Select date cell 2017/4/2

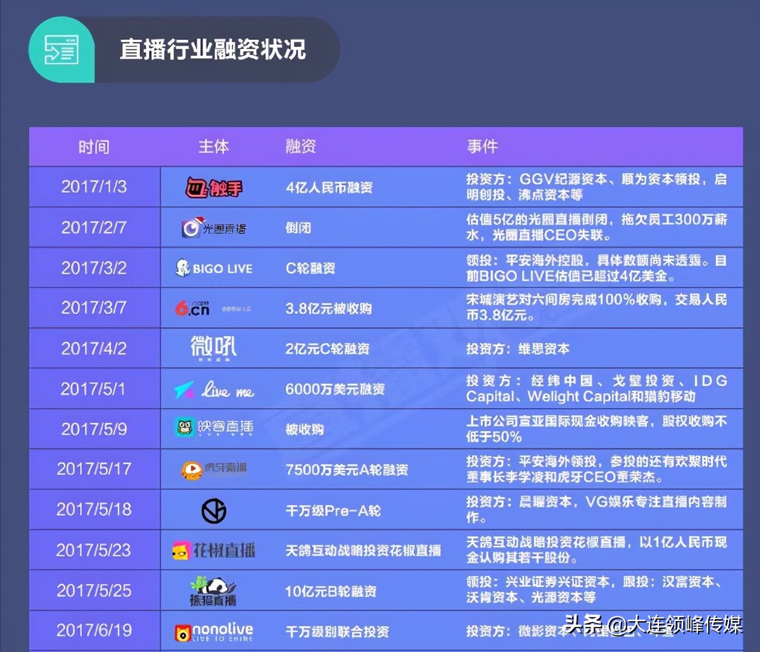(94, 348)
